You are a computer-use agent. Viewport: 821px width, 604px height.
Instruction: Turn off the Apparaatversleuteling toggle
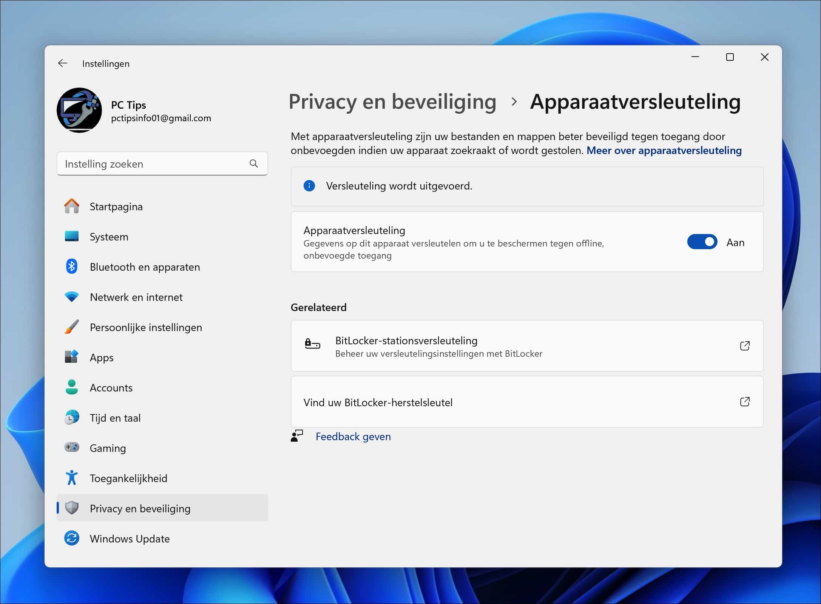[702, 242]
